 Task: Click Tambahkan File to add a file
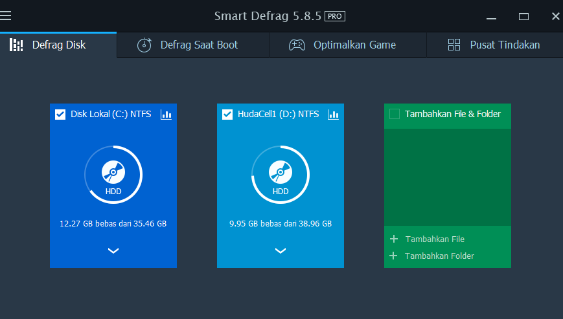[428, 239]
